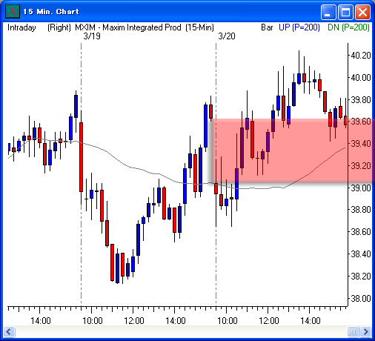375x341 pixels.
Task: Click the 39.60 price axis label
Action: click(x=361, y=122)
